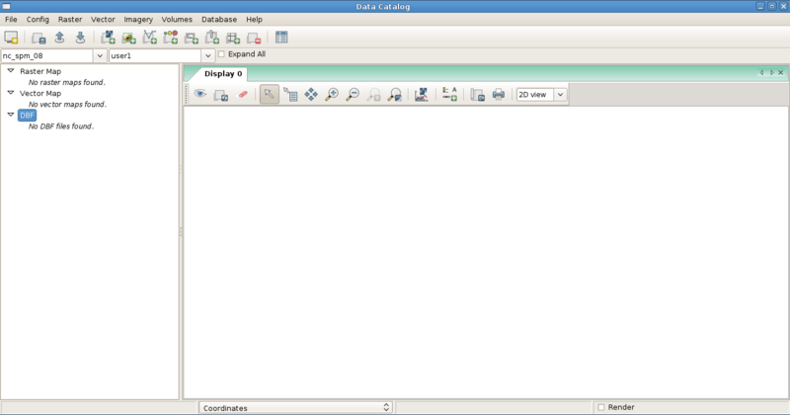The height and width of the screenshot is (415, 790).
Task: Enable the Expand All checkbox
Action: coord(221,54)
